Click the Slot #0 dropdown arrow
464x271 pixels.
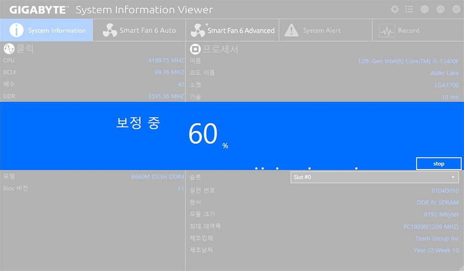pyautogui.click(x=453, y=177)
